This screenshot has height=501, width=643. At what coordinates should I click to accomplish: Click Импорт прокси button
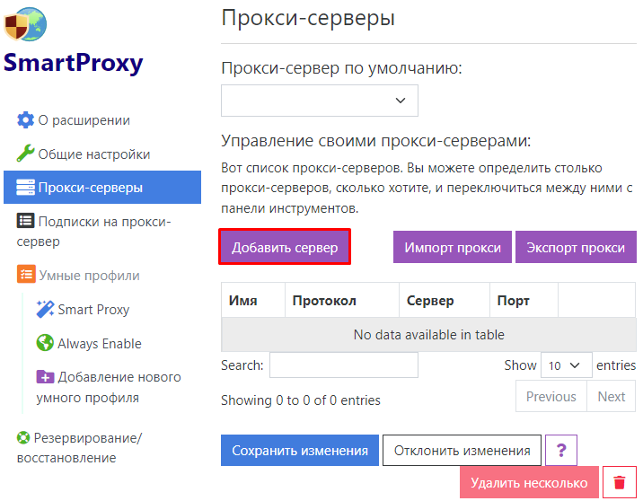point(453,247)
